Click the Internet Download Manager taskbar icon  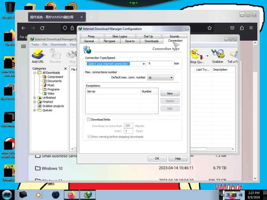click(x=88, y=195)
